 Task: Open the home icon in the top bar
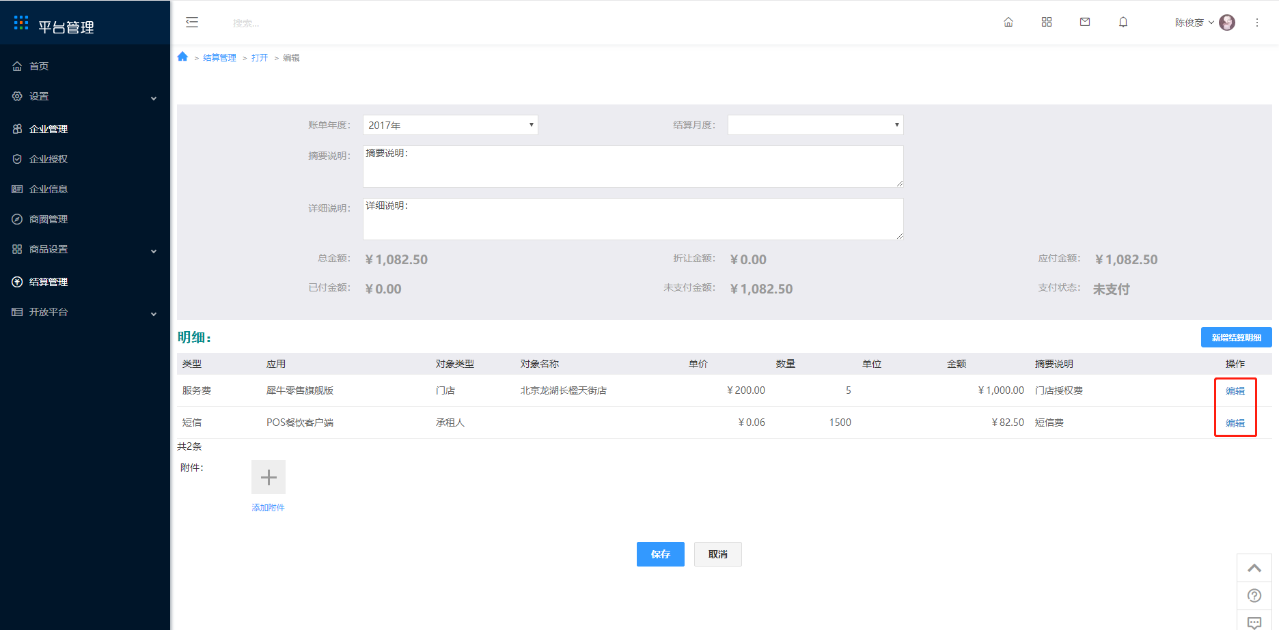1008,22
